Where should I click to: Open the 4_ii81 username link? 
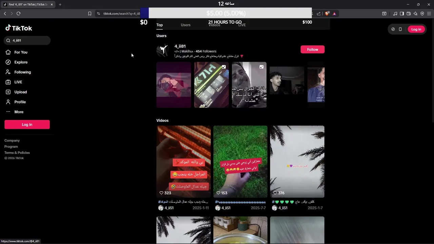coord(180,46)
